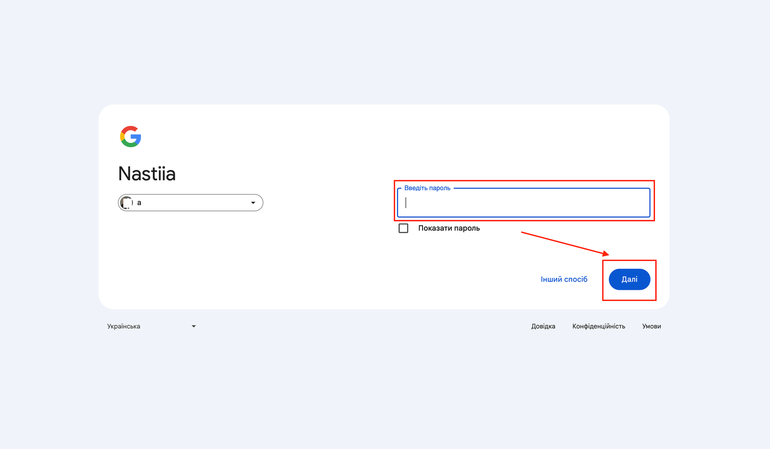This screenshot has height=449, width=770.
Task: Tick the Показати пароль checkbox box
Action: tap(403, 228)
